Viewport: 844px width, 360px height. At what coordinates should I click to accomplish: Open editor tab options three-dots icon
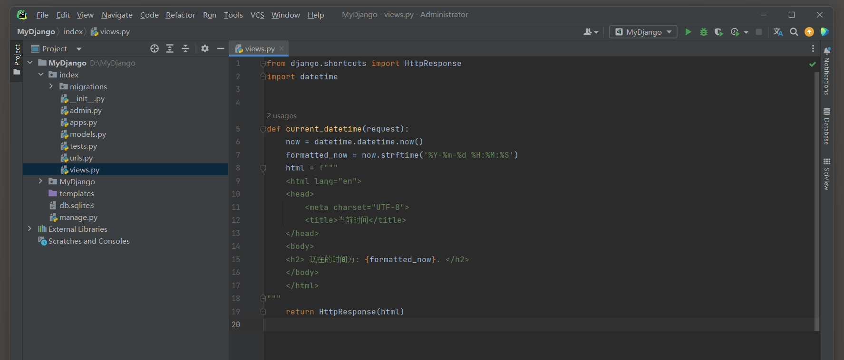[813, 48]
